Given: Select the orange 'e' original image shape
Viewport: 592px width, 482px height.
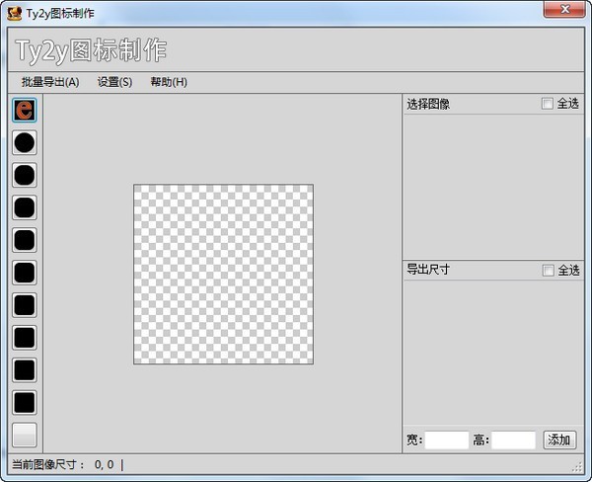Looking at the screenshot, I should pyautogui.click(x=25, y=111).
